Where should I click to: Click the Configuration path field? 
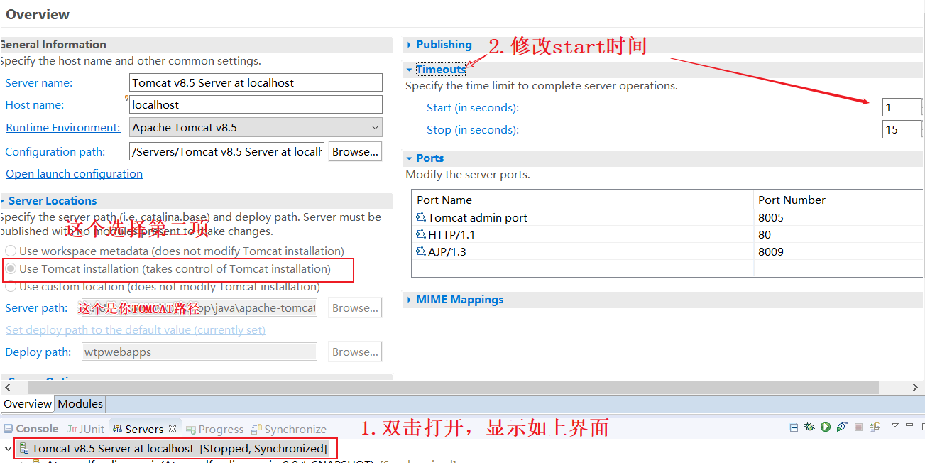227,151
